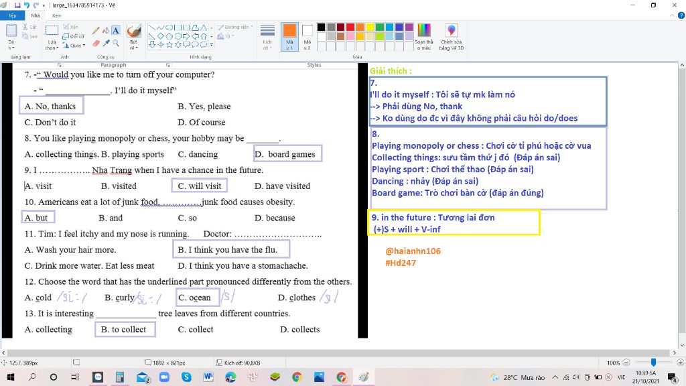
Task: Click the Resize (Đổi cỡ) tool
Action: point(72,36)
